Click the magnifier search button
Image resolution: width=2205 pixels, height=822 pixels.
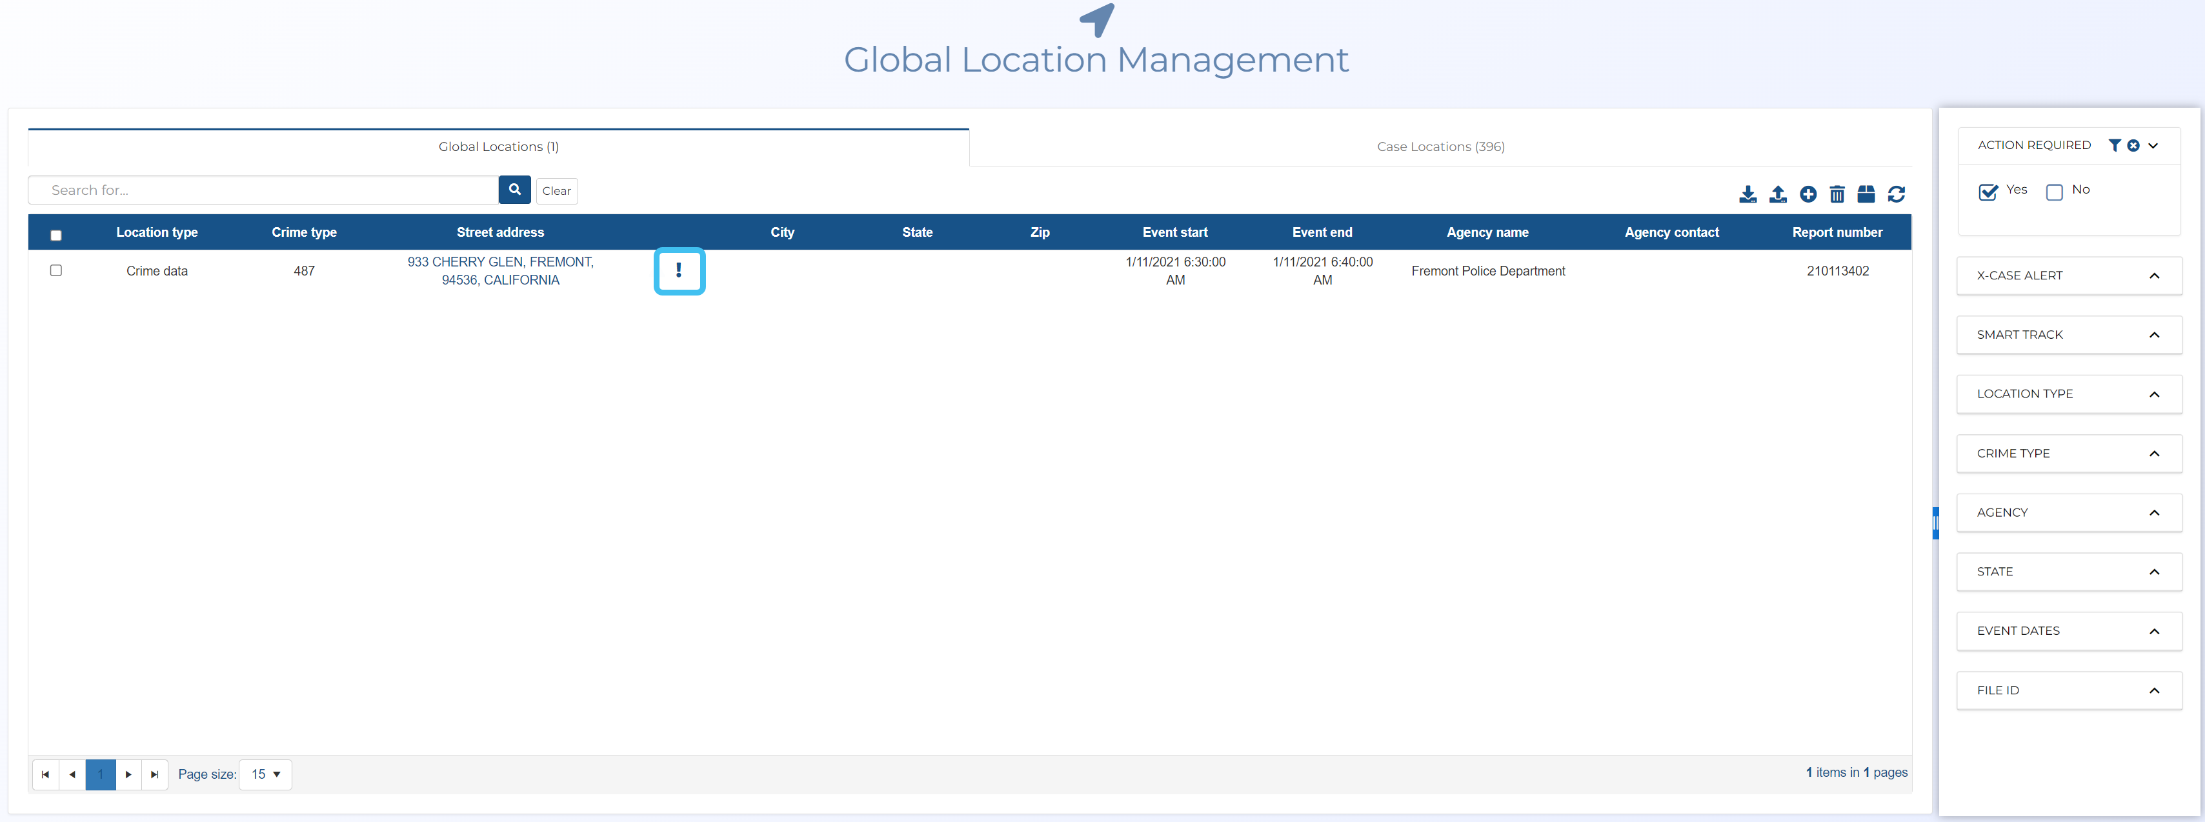(x=514, y=190)
